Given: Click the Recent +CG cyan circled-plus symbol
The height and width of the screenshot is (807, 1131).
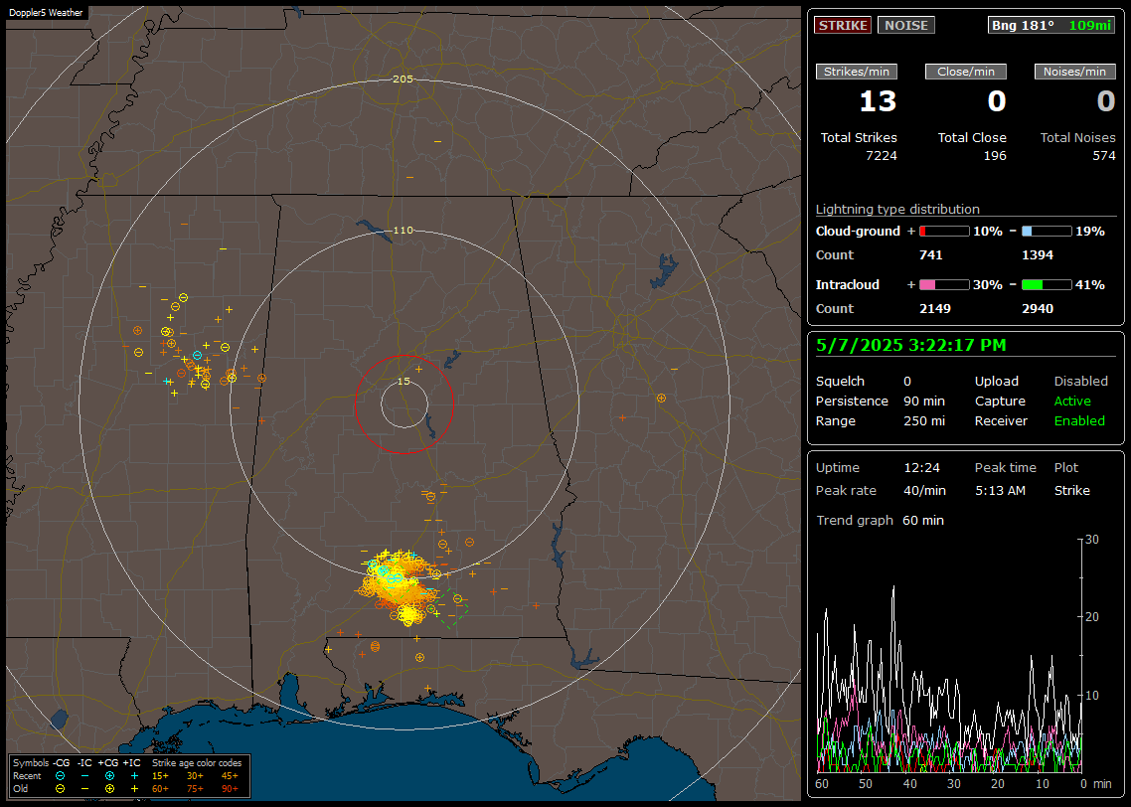Looking at the screenshot, I should 109,776.
